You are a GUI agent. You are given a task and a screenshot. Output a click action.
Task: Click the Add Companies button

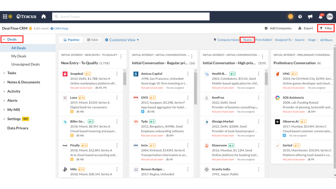(x=278, y=28)
